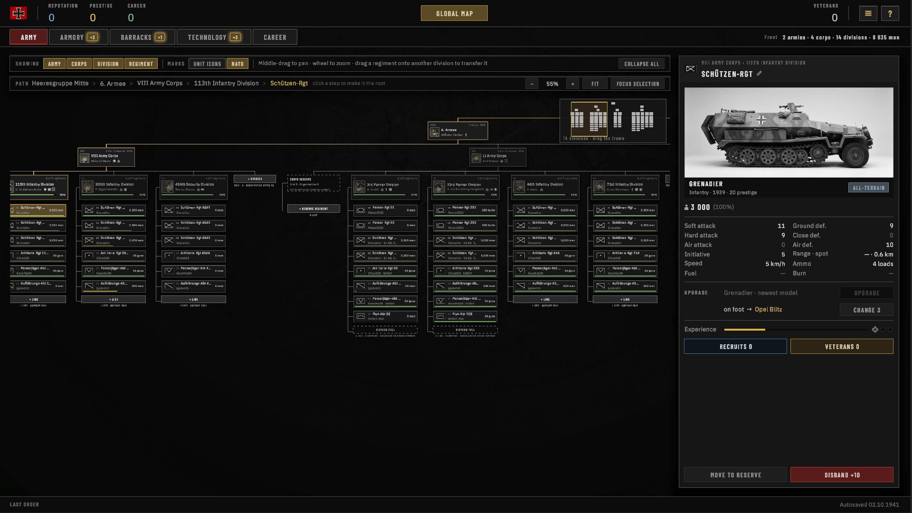
Task: Toggle the REGIMENT showing filter
Action: pos(141,64)
